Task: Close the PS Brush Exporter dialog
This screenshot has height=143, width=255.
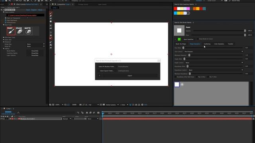Action: (x=159, y=61)
